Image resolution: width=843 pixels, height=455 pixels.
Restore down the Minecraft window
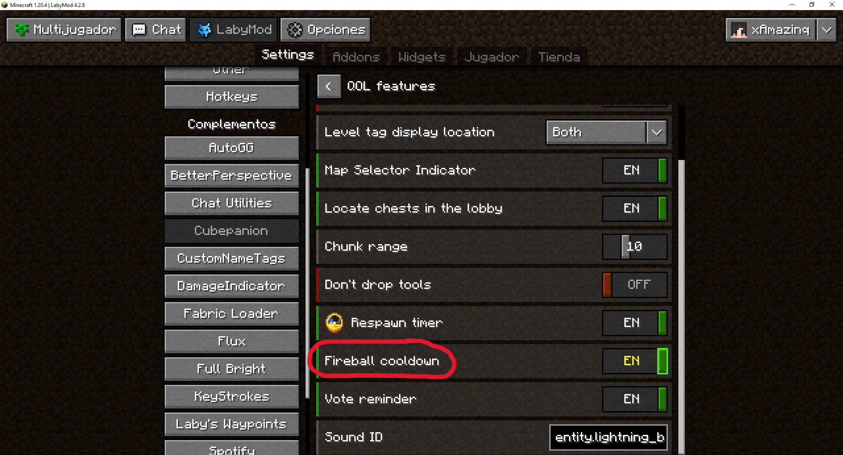click(x=812, y=5)
